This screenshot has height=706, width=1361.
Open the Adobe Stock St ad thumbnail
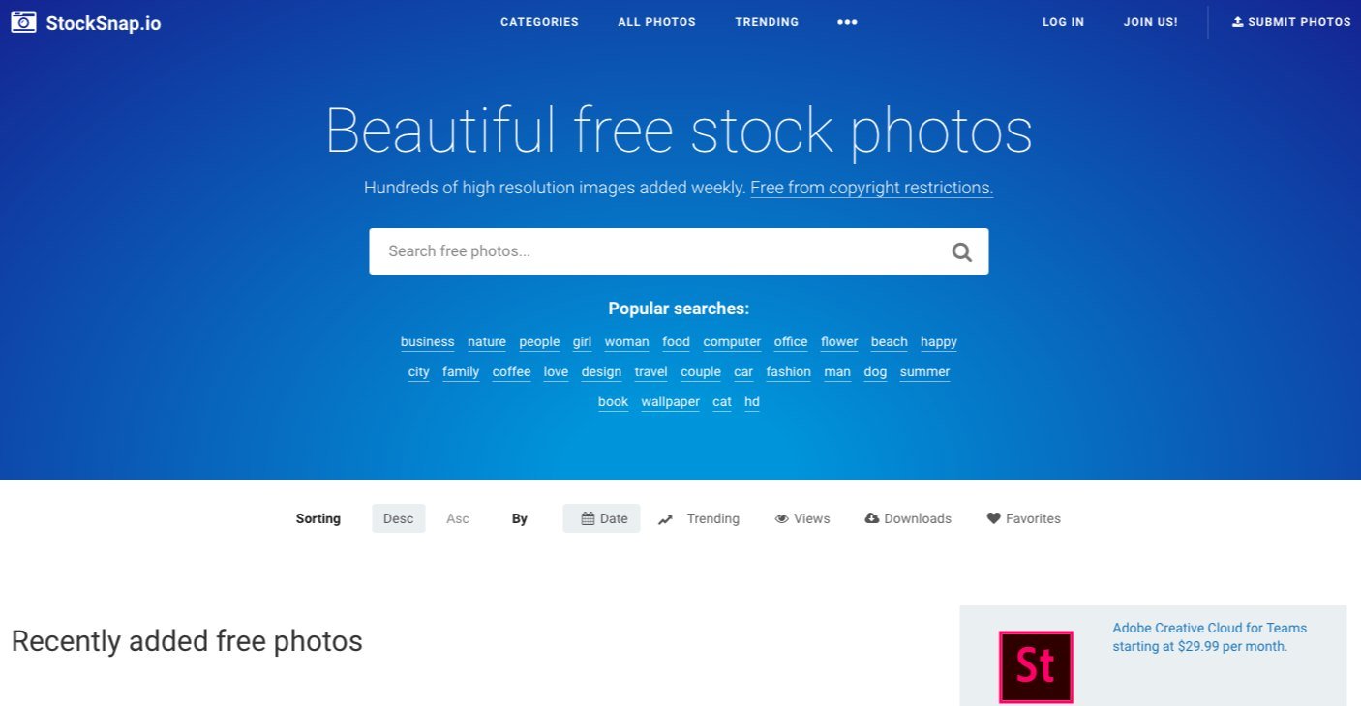click(1036, 666)
